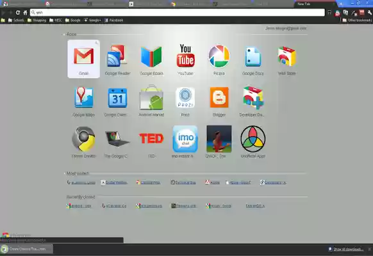Launch the Picasa app

click(x=219, y=60)
